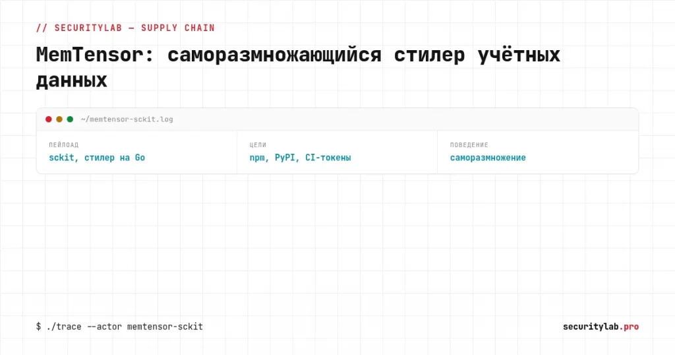Click the value 'sckit, стилер на Go'
Viewport: 675px width, 355px height.
click(x=97, y=158)
